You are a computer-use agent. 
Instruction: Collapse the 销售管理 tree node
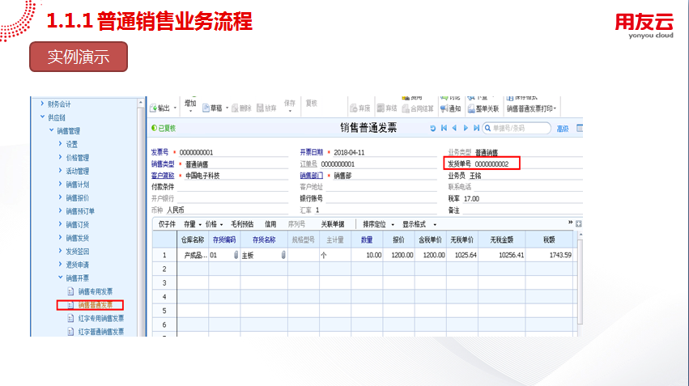point(51,130)
